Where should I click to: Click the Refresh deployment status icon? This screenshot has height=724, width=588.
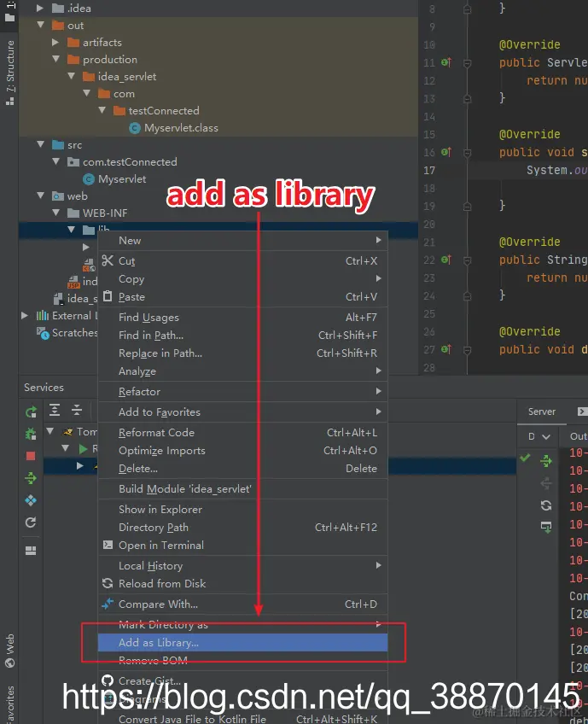click(x=546, y=505)
